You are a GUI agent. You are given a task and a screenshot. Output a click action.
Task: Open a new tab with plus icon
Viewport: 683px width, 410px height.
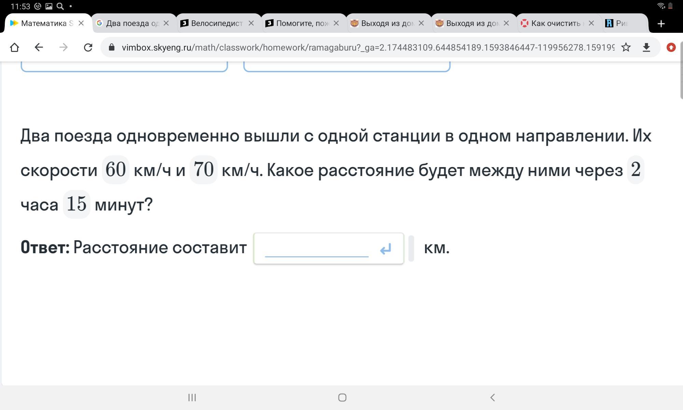pyautogui.click(x=661, y=24)
